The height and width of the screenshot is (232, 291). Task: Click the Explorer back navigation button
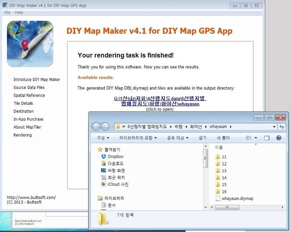(96, 127)
